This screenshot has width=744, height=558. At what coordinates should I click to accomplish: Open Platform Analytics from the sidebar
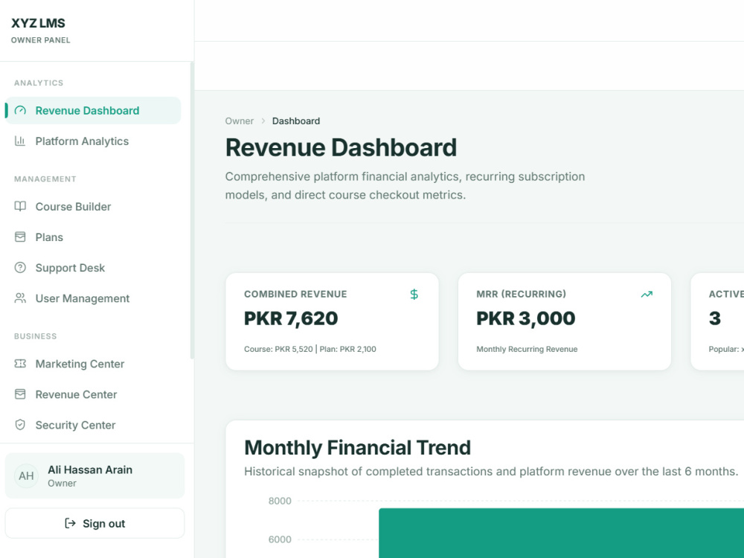(x=93, y=141)
